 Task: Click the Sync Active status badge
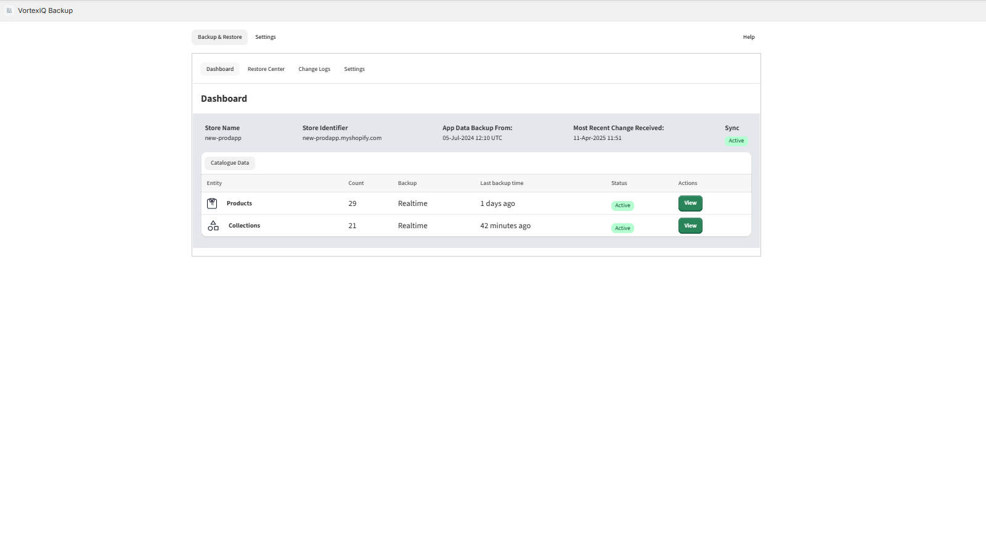click(736, 141)
